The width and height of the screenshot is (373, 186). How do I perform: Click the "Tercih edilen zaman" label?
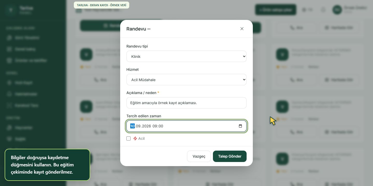point(144,116)
